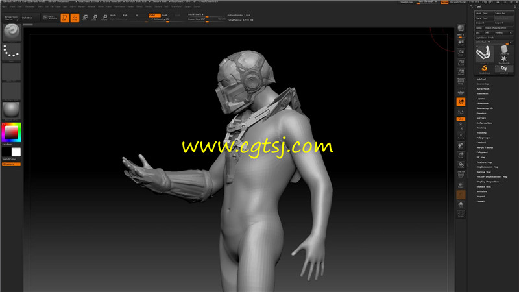Toggle the Mrgb channel button
Viewport: 519px width, 292px height.
[113, 15]
